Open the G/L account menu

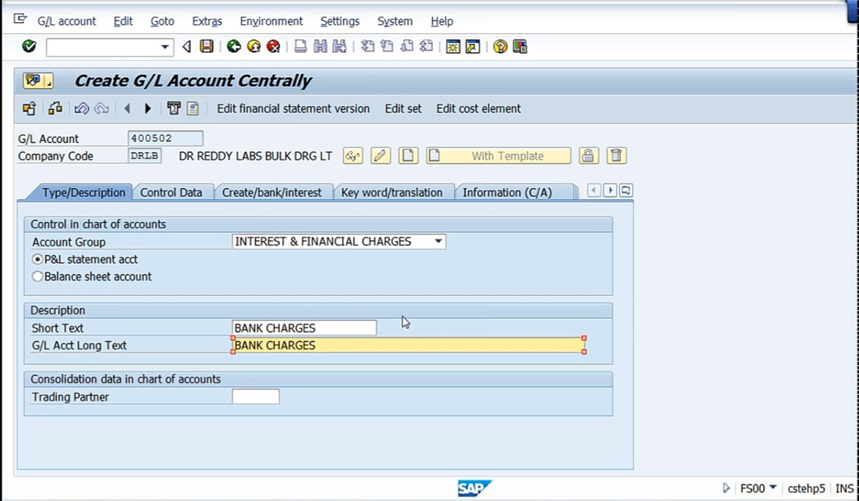(x=66, y=21)
